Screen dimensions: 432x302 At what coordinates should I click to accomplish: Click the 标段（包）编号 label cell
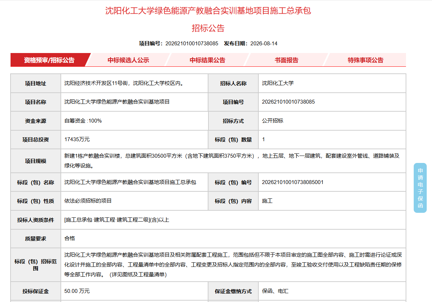coord(233,182)
